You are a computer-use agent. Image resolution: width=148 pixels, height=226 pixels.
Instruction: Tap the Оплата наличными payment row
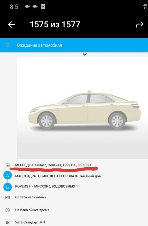pos(74,197)
